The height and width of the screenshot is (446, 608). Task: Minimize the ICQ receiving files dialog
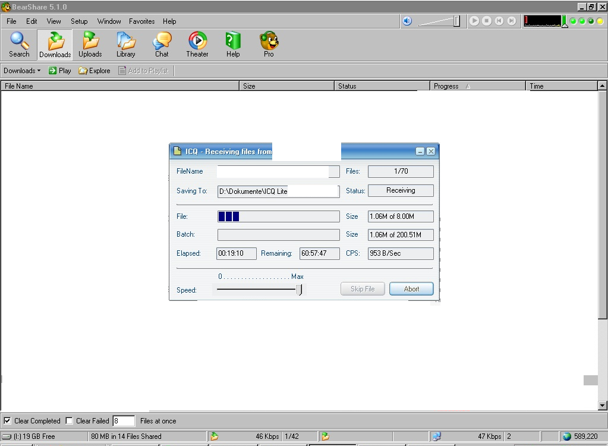(420, 151)
